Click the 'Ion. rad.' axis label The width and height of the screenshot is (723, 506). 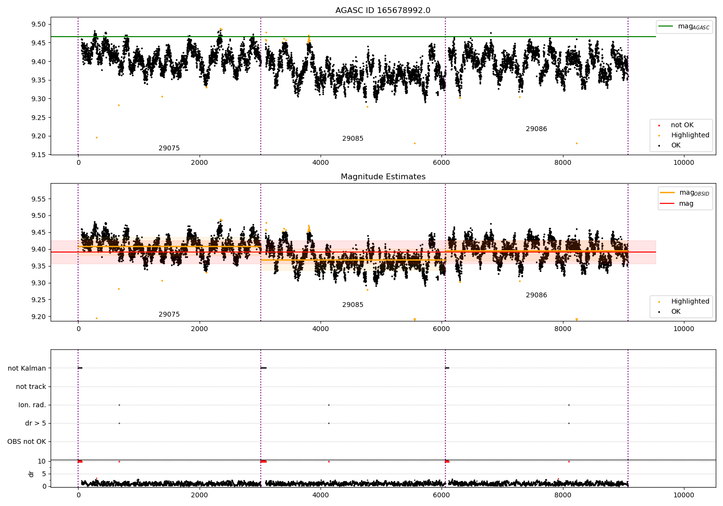click(32, 405)
